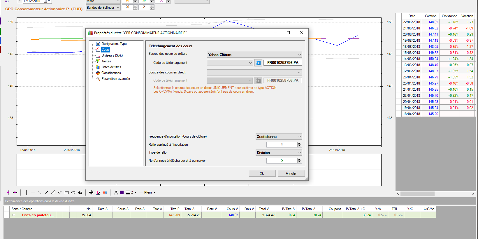Screen dimensions: 478x239
Task: Click the import ratio value field
Action: [282, 144]
